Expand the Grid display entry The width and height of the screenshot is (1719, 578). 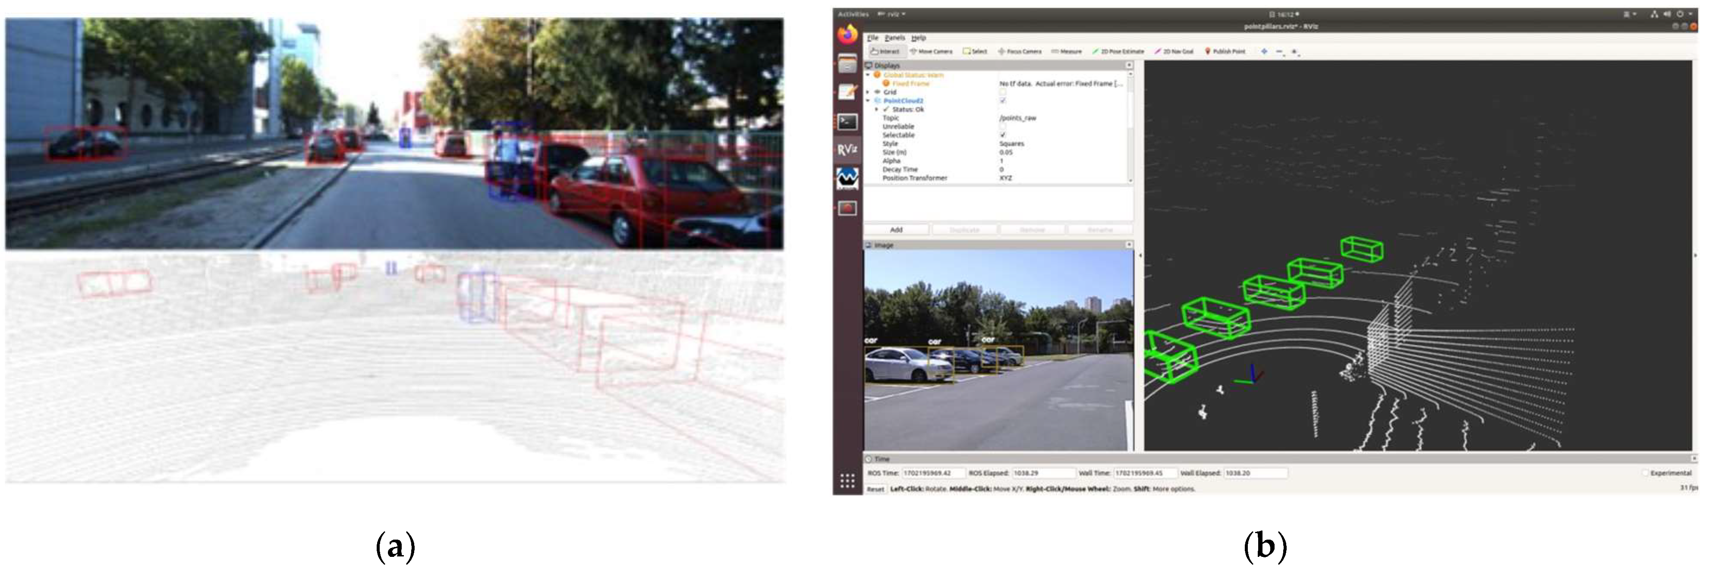pyautogui.click(x=868, y=92)
